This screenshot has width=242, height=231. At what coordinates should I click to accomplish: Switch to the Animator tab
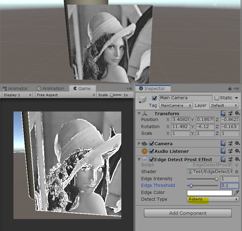point(15,89)
